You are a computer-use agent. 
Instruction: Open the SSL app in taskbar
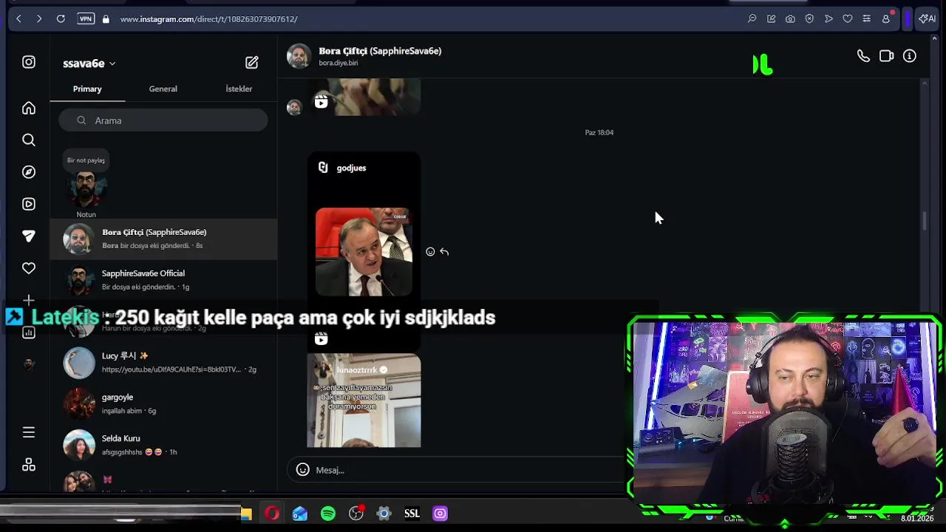pyautogui.click(x=412, y=514)
